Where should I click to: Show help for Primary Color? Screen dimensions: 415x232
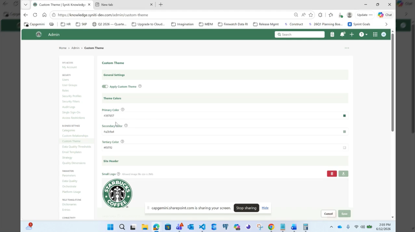[123, 110]
